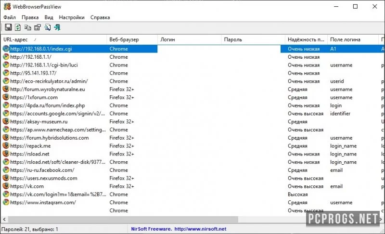Open the Вид menu
Screen dimensions: 385x234
(49, 17)
